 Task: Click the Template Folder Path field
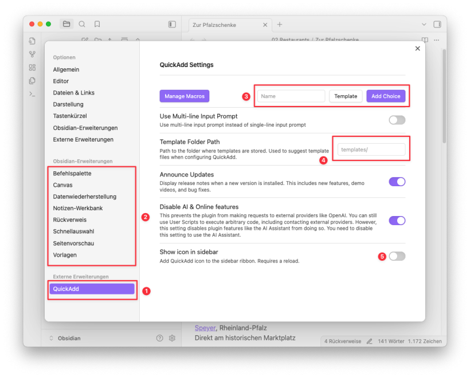[371, 150]
